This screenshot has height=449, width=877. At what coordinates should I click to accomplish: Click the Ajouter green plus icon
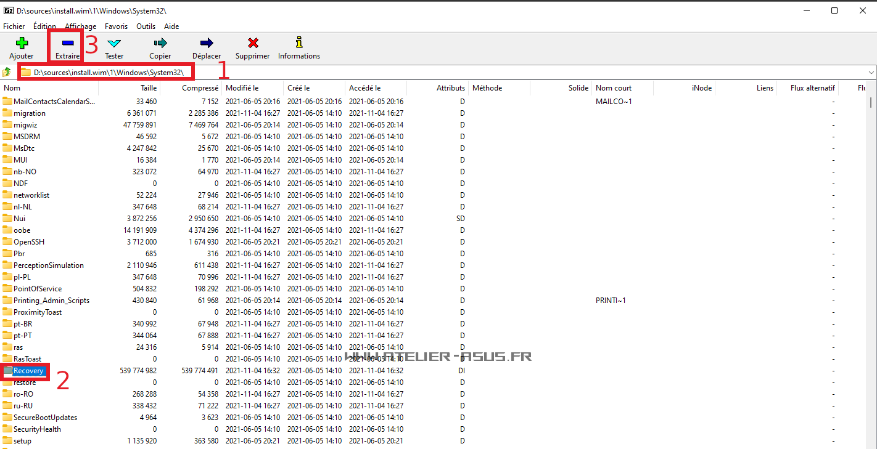click(x=22, y=43)
